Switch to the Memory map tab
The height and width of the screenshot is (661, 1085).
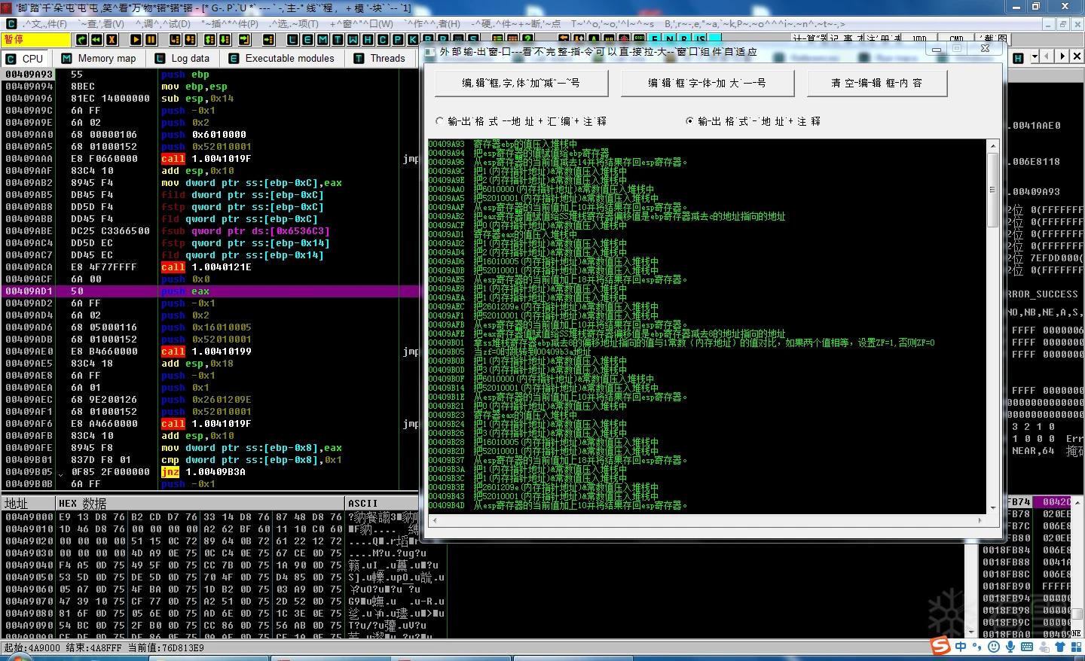(x=99, y=58)
